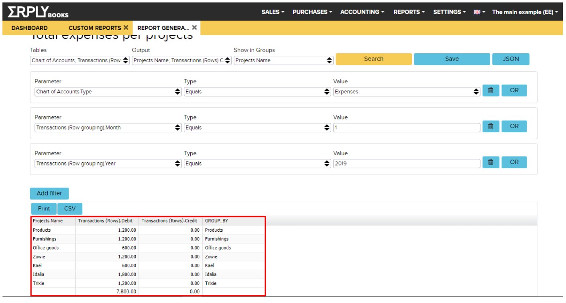
Task: Export results with the CSV button
Action: click(70, 209)
